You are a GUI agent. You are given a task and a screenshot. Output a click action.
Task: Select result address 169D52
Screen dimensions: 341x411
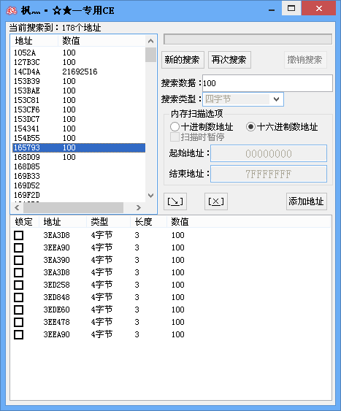point(27,185)
